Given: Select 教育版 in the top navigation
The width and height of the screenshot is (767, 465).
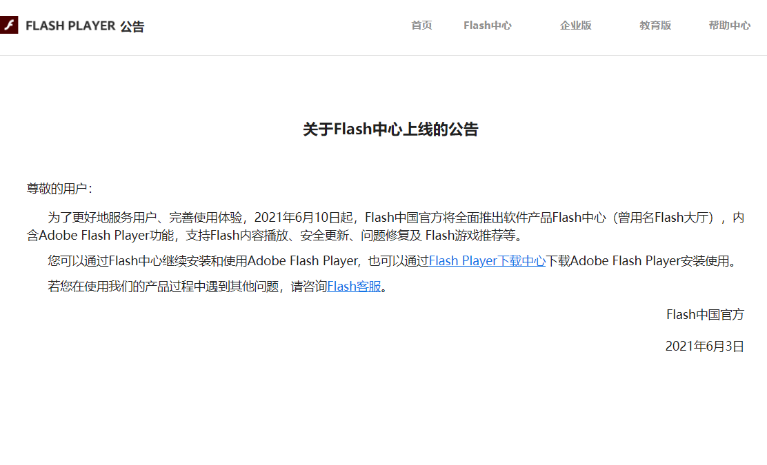Looking at the screenshot, I should [x=654, y=25].
